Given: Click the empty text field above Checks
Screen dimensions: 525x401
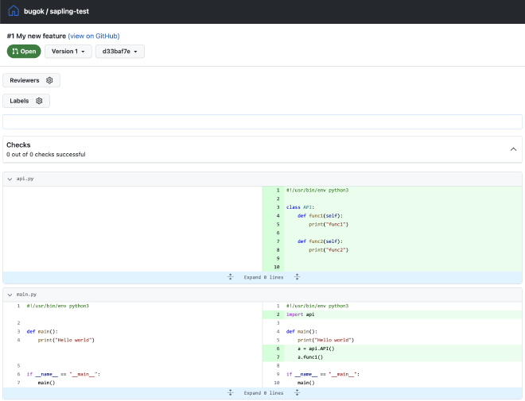Looking at the screenshot, I should coord(262,121).
